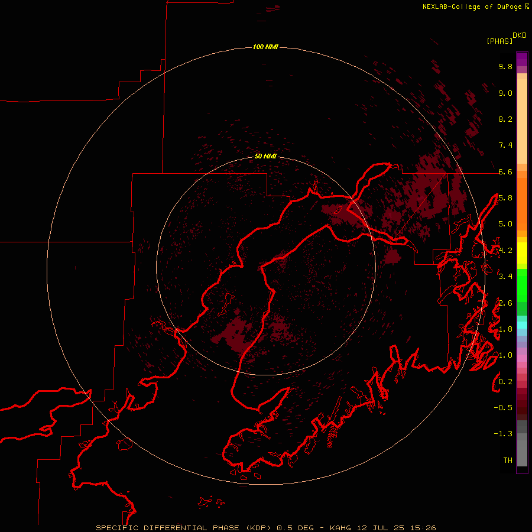Click the 8.2 scale value
532x532 pixels.
[x=505, y=119]
